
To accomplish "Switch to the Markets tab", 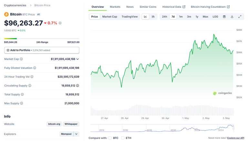I will [115, 7].
